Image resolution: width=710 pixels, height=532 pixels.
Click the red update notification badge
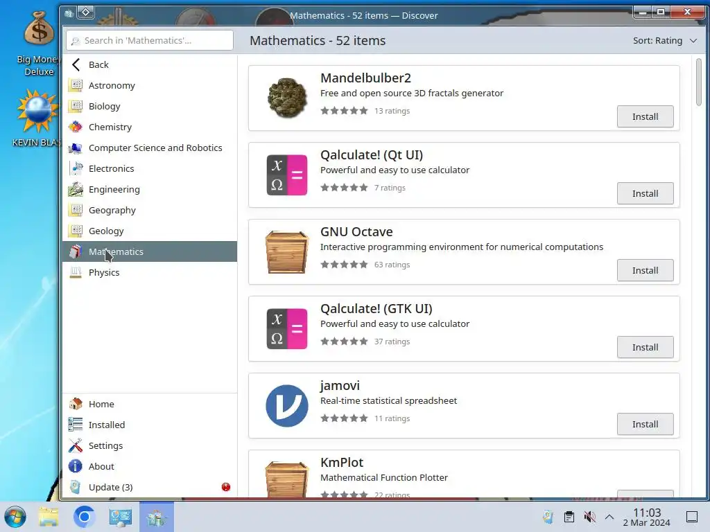tap(226, 487)
